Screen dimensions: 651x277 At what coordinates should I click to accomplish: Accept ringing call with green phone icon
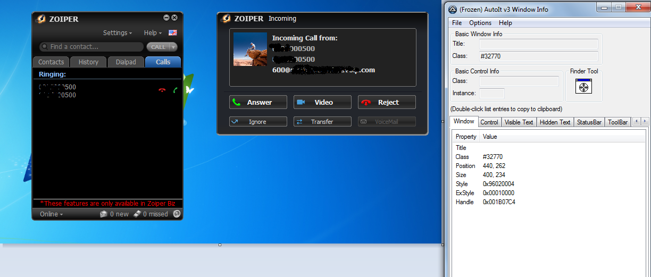pos(175,90)
